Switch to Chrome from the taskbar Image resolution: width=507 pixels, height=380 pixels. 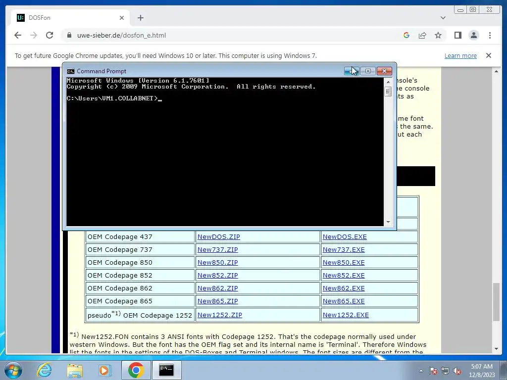pos(136,370)
